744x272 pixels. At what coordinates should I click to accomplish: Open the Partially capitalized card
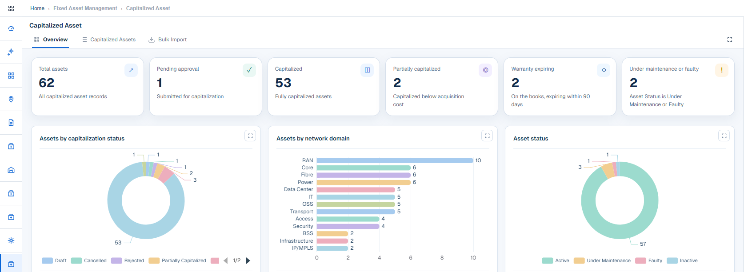(442, 87)
